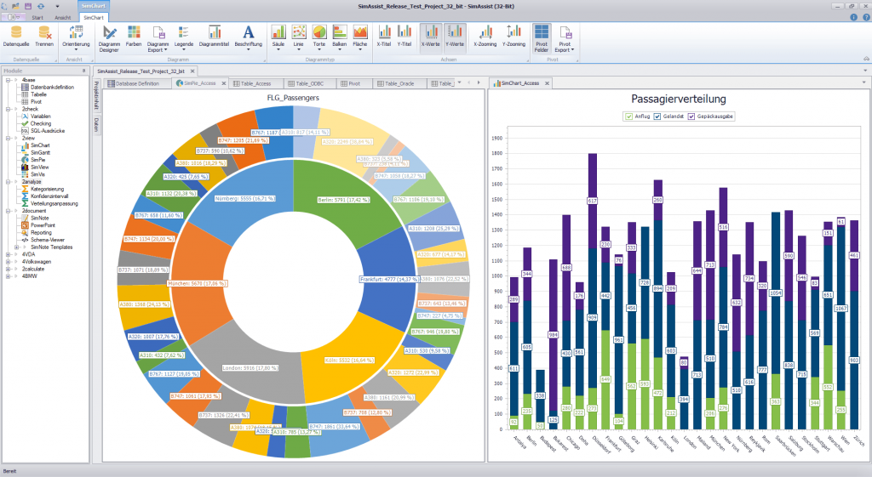Screen dimensions: 872x477
Task: Open the Diagramm Export dropdown
Action: pyautogui.click(x=158, y=39)
